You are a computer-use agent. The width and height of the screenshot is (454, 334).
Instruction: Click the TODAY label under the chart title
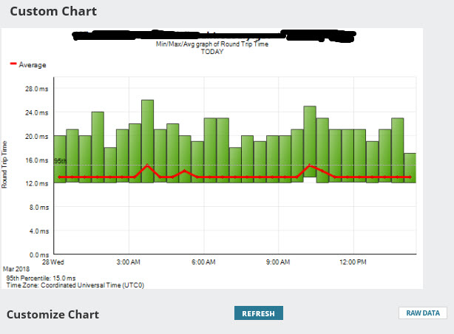(x=212, y=52)
